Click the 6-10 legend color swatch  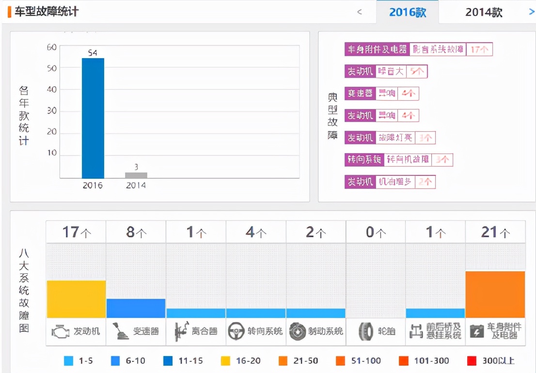pos(115,361)
